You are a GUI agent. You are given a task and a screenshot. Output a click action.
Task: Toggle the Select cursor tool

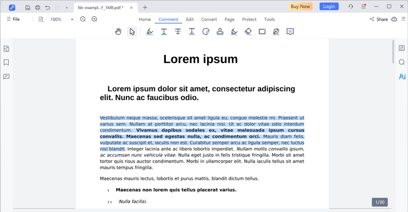pos(132,32)
